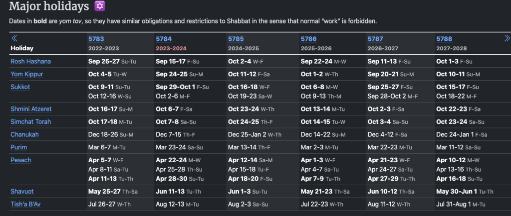
Task: Open the Tish'a B'Av link
Action: [x=25, y=204]
